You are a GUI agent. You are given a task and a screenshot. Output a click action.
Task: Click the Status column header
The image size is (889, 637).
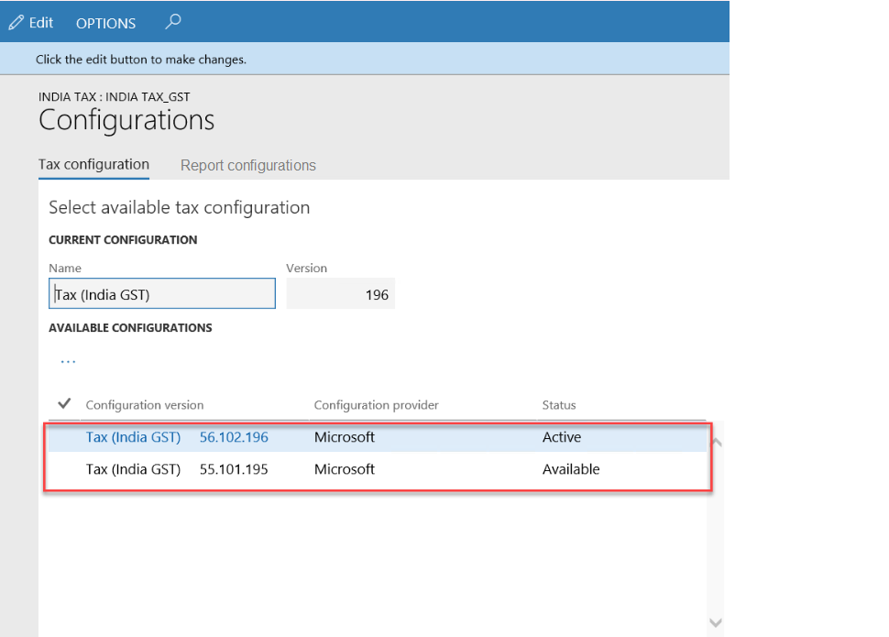click(558, 405)
